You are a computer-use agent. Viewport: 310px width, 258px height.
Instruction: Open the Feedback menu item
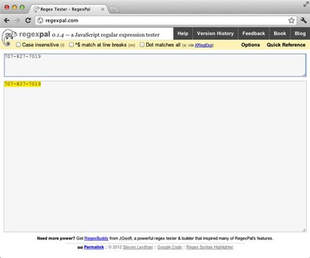254,33
